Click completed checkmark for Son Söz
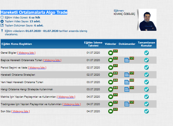The height and width of the screenshot is (126, 173). (146, 111)
